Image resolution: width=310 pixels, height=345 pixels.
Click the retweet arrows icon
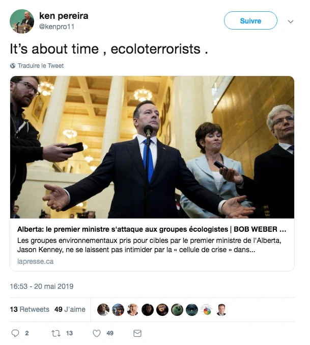[x=57, y=333]
